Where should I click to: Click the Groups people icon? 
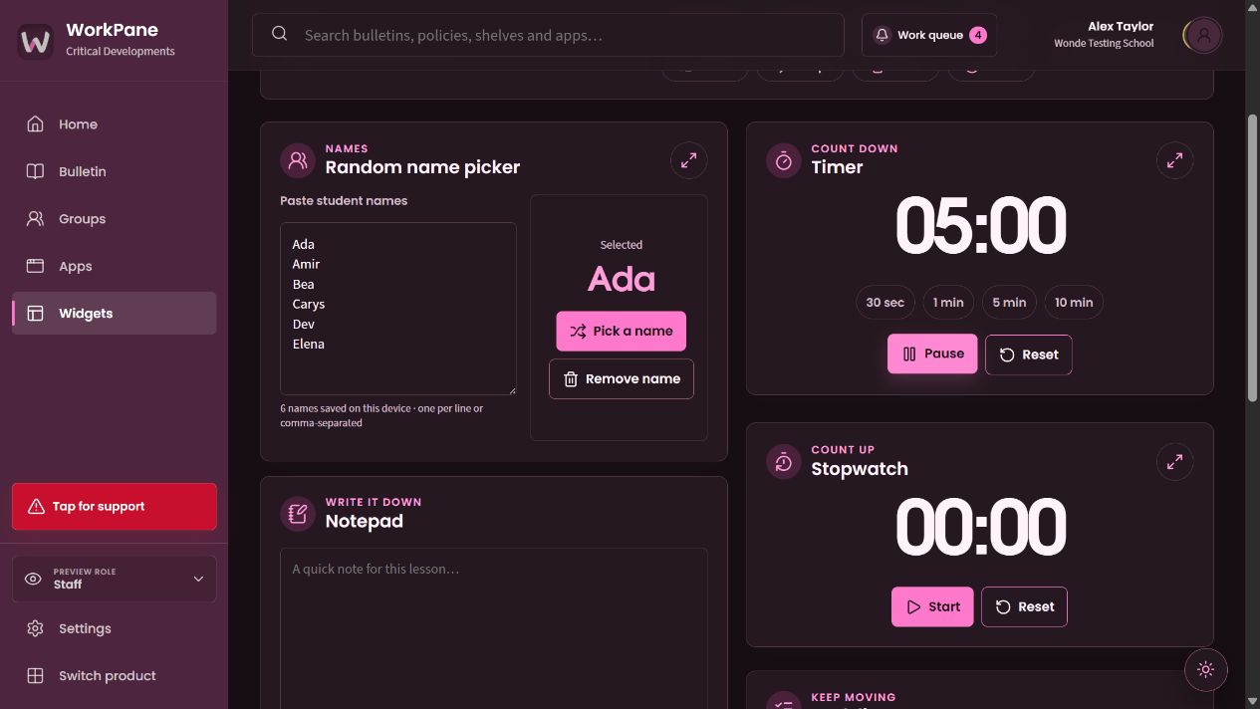pyautogui.click(x=35, y=219)
